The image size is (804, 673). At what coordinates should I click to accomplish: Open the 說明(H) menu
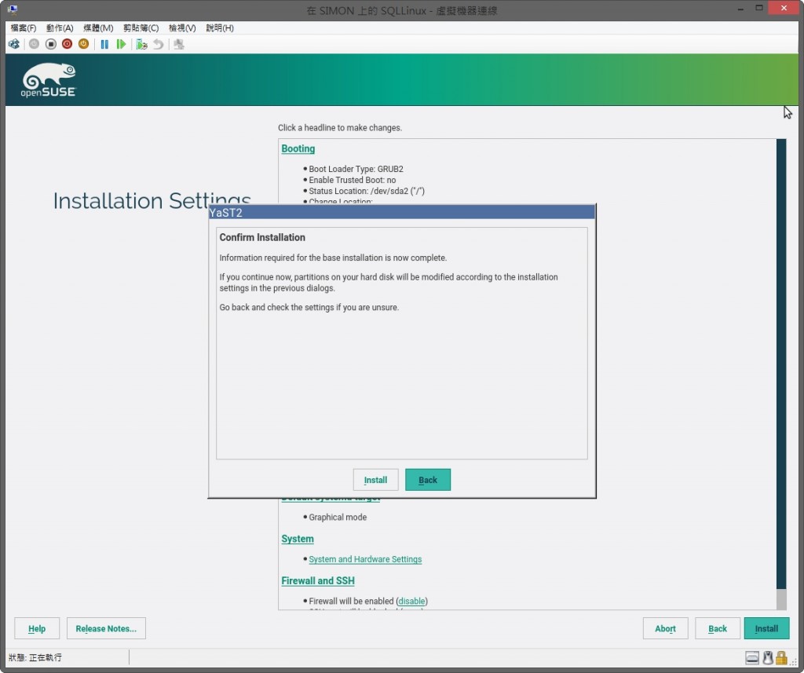coord(220,27)
